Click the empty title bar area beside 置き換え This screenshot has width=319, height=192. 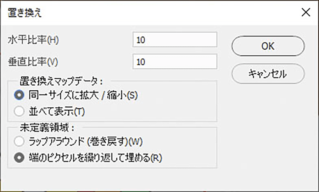(x=159, y=13)
